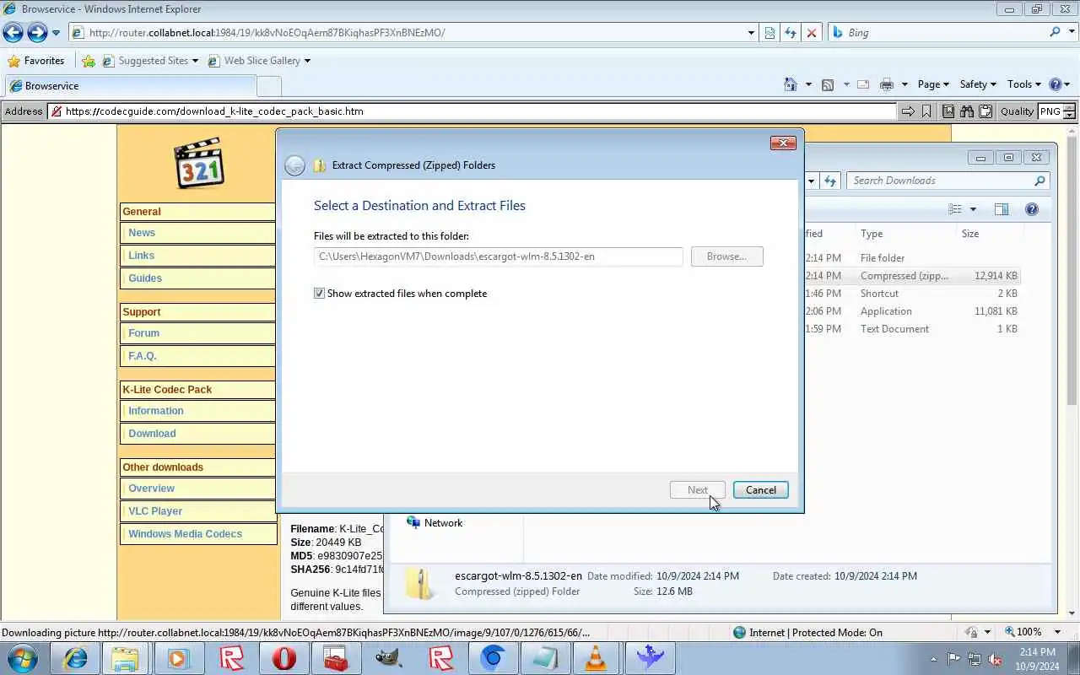The width and height of the screenshot is (1080, 675).
Task: Stop loading with the red X icon
Action: point(811,33)
